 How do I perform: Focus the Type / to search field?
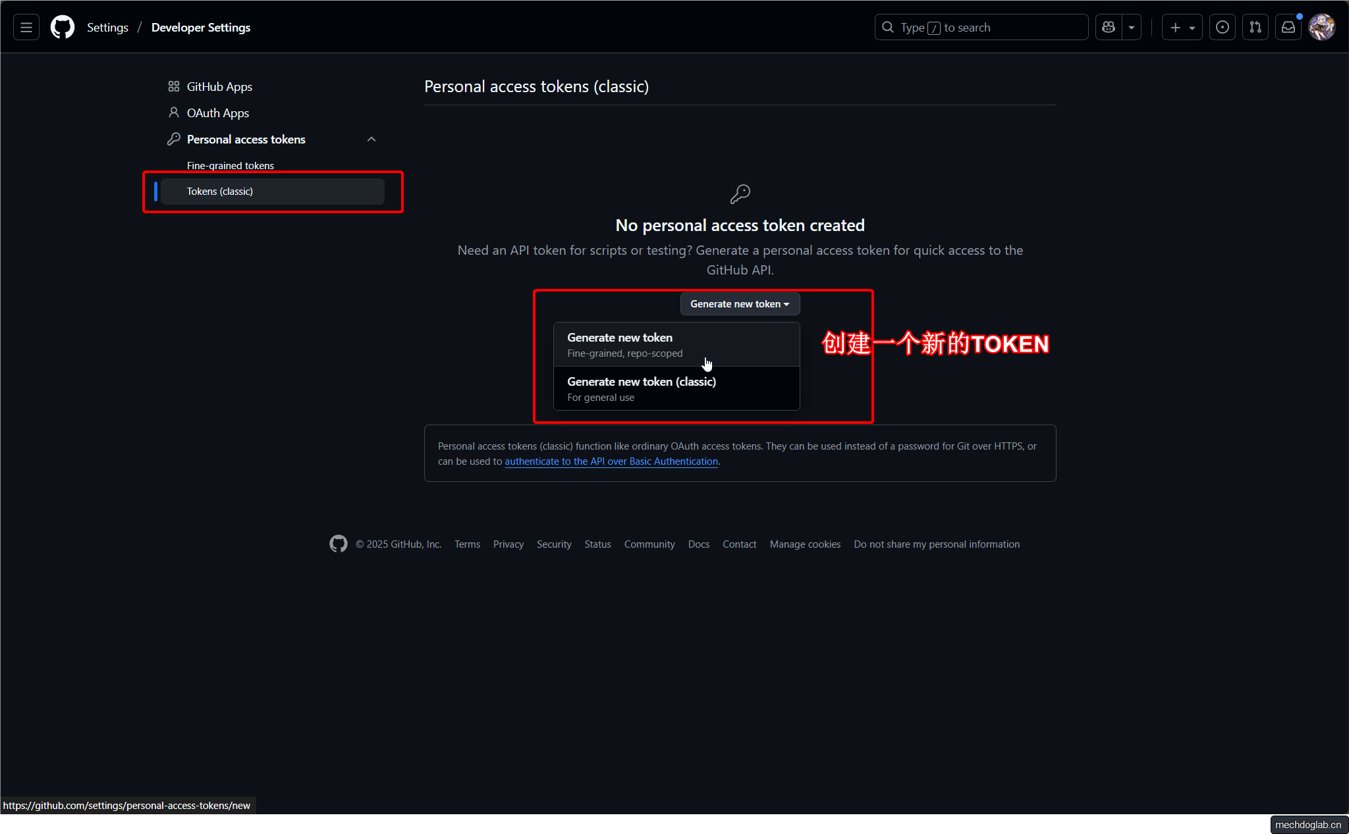pyautogui.click(x=981, y=27)
